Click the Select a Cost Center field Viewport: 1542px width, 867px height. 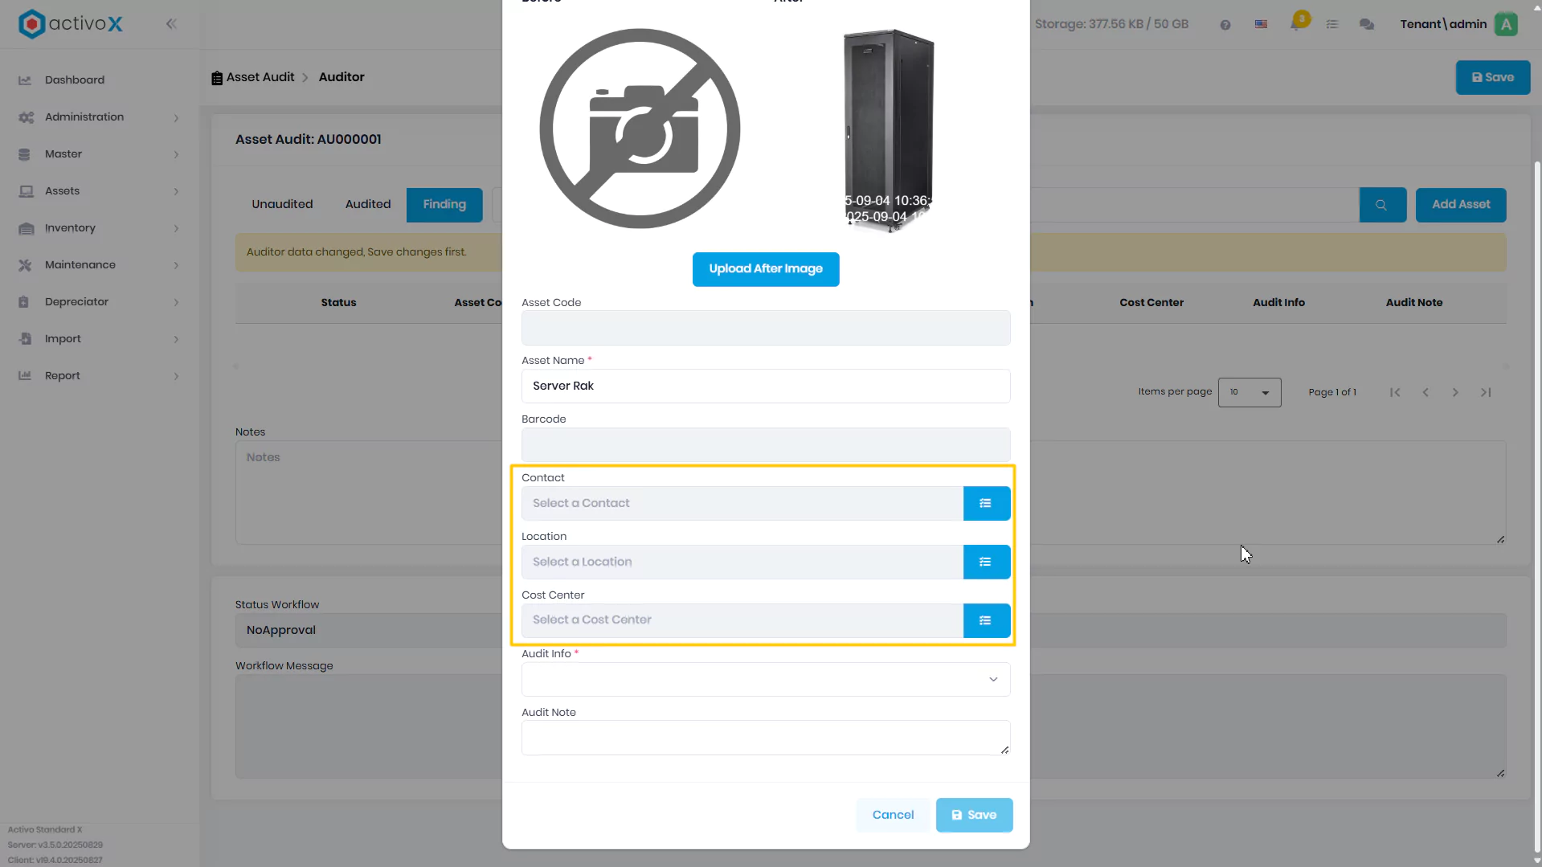742,620
